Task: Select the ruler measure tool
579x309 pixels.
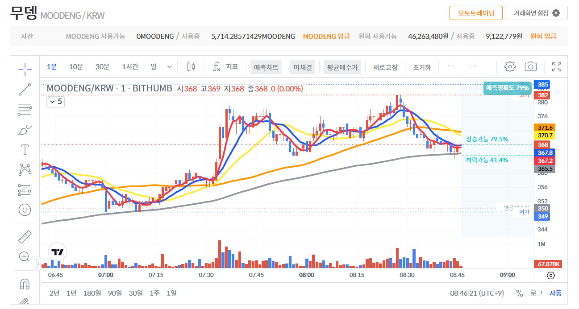Action: pyautogui.click(x=25, y=236)
